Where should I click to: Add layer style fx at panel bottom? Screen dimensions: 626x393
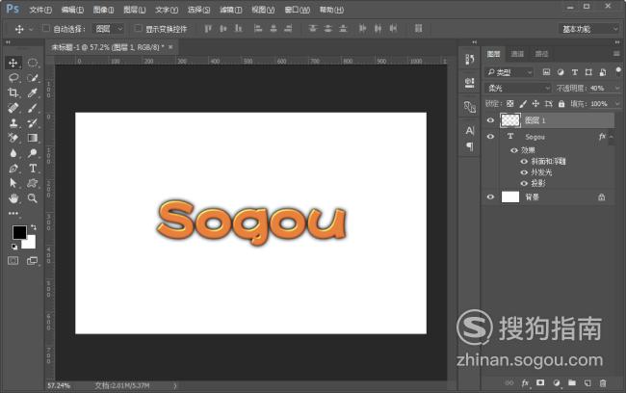coord(525,383)
